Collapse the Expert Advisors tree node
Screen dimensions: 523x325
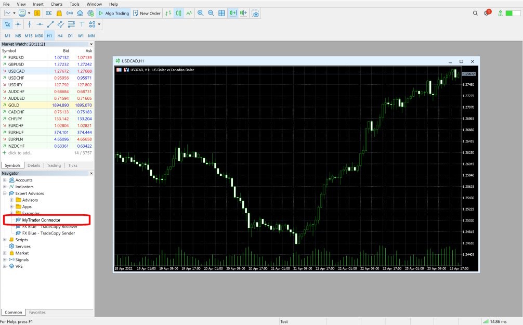tap(5, 193)
